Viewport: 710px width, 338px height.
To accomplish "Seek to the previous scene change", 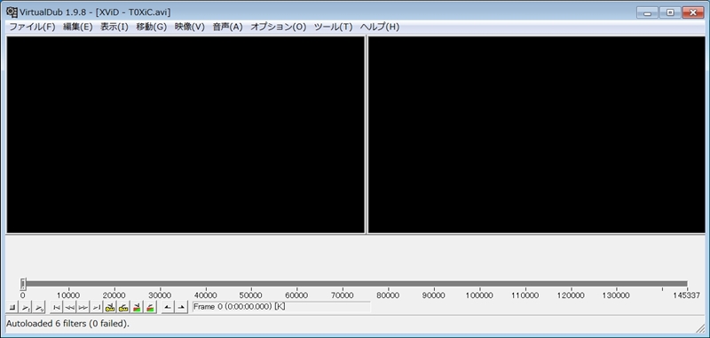I will pyautogui.click(x=137, y=307).
